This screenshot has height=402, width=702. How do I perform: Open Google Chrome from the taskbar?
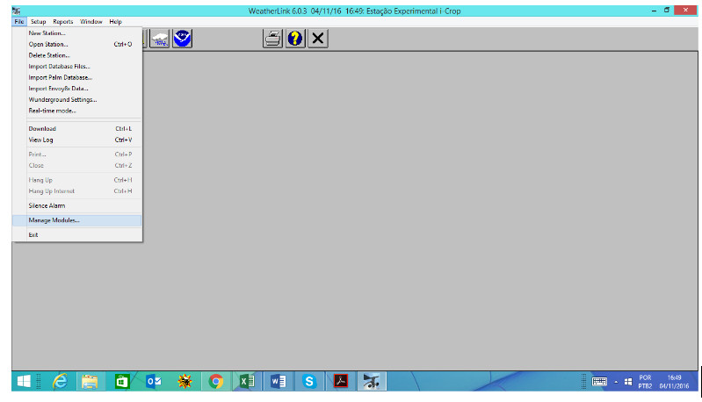click(x=215, y=381)
